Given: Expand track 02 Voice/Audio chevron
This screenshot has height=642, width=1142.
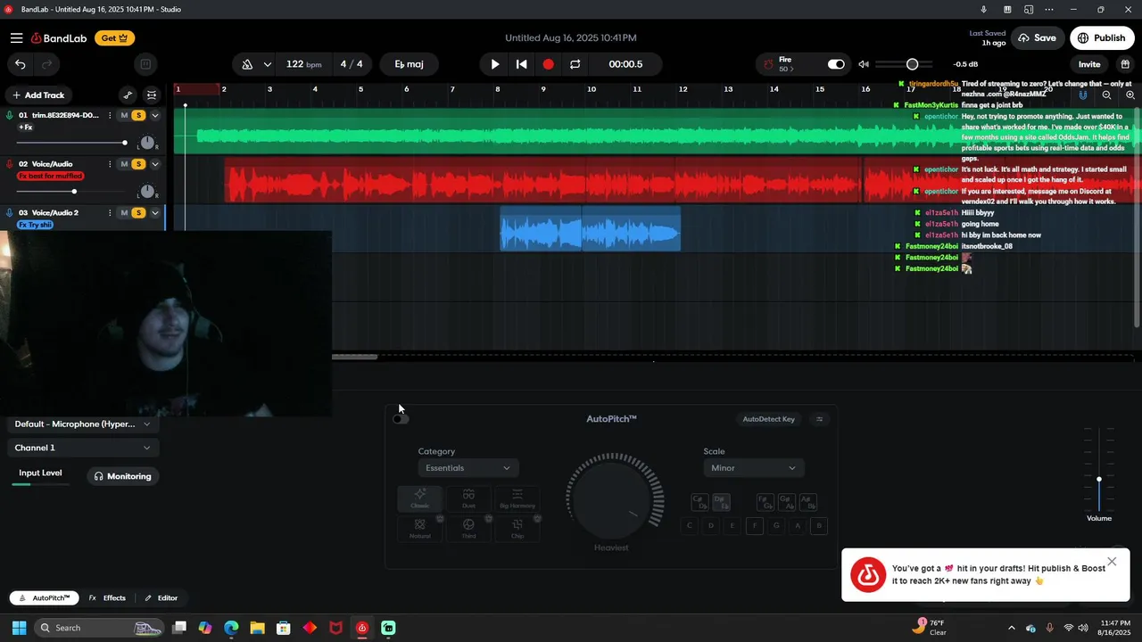Looking at the screenshot, I should click(x=155, y=164).
